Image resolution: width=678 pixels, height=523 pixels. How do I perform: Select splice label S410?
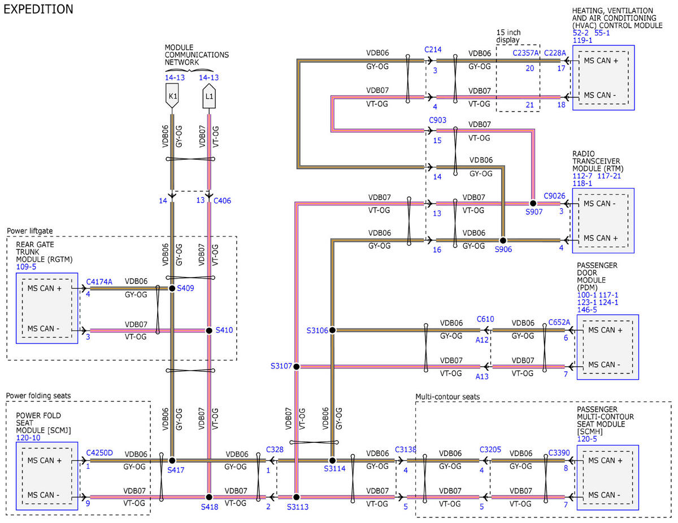[224, 329]
